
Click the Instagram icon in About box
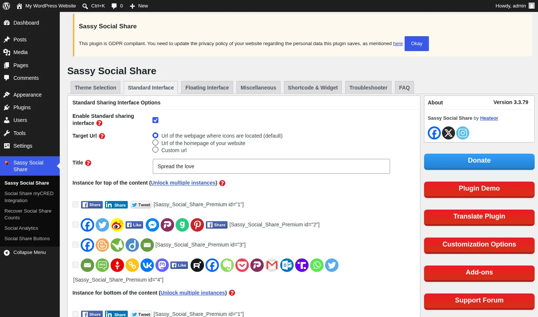pyautogui.click(x=463, y=133)
